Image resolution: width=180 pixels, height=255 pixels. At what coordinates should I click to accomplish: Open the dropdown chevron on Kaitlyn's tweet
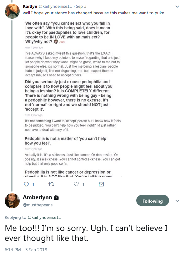click(x=177, y=7)
